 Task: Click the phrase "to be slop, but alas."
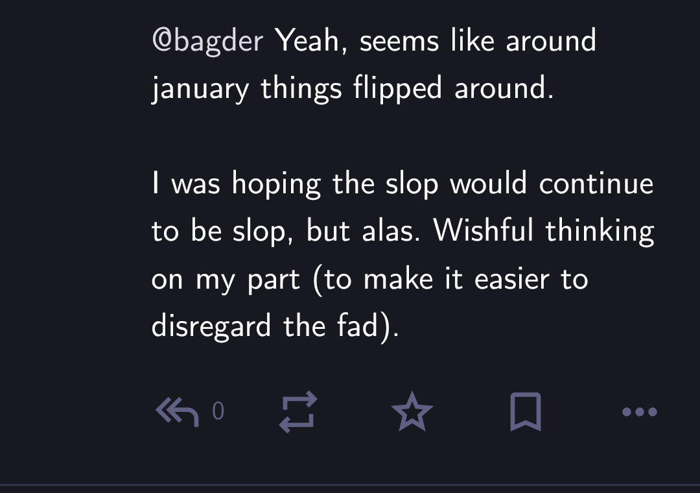coord(285,232)
